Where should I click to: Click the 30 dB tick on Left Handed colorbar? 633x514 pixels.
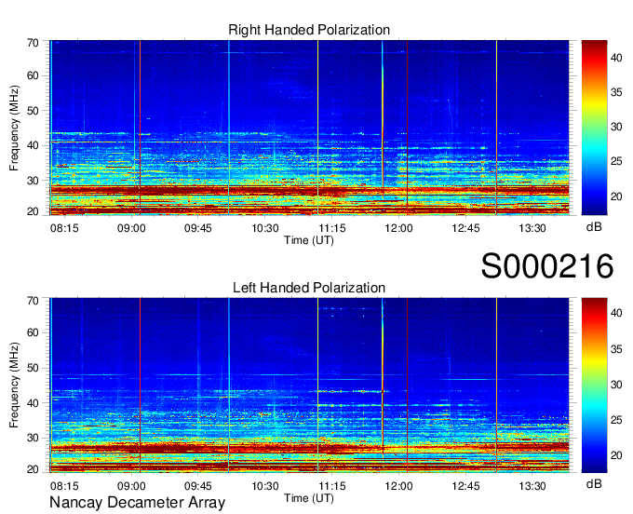click(616, 385)
